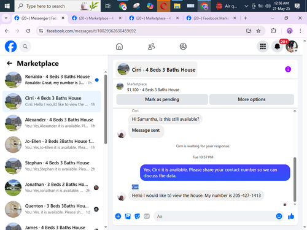Open the notifications bell icon

(x=277, y=47)
